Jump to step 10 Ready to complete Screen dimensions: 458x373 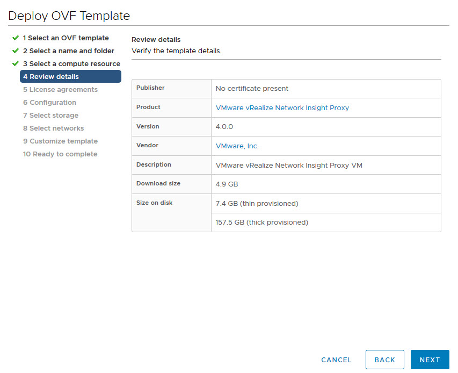pos(60,154)
